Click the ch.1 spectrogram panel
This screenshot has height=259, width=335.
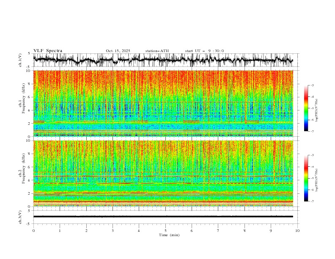[163, 103]
